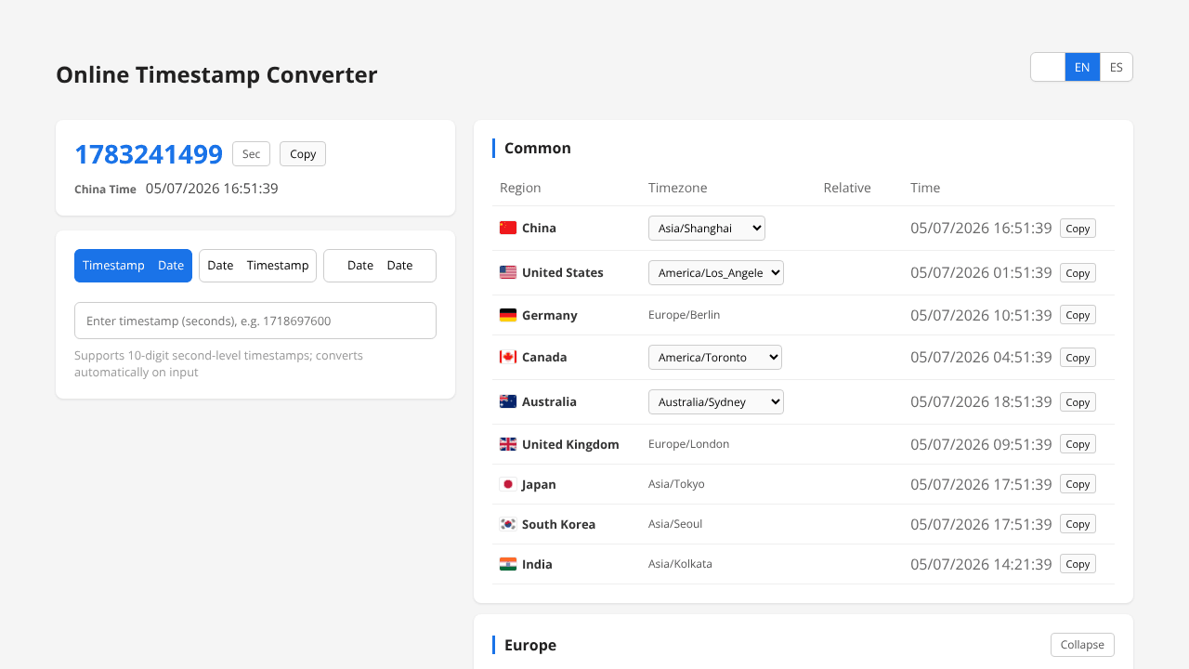1189x669 pixels.
Task: Copy the India time value
Action: pyautogui.click(x=1078, y=564)
